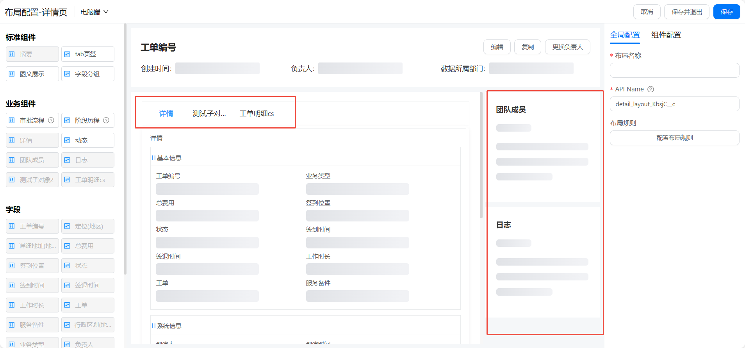Click the left component panel scrollbar
Image resolution: width=745 pixels, height=348 pixels.
pos(125,149)
